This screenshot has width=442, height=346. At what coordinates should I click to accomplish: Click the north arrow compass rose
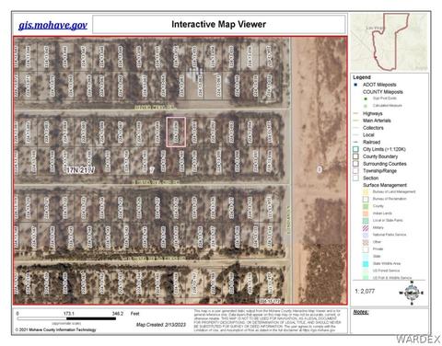(412, 293)
